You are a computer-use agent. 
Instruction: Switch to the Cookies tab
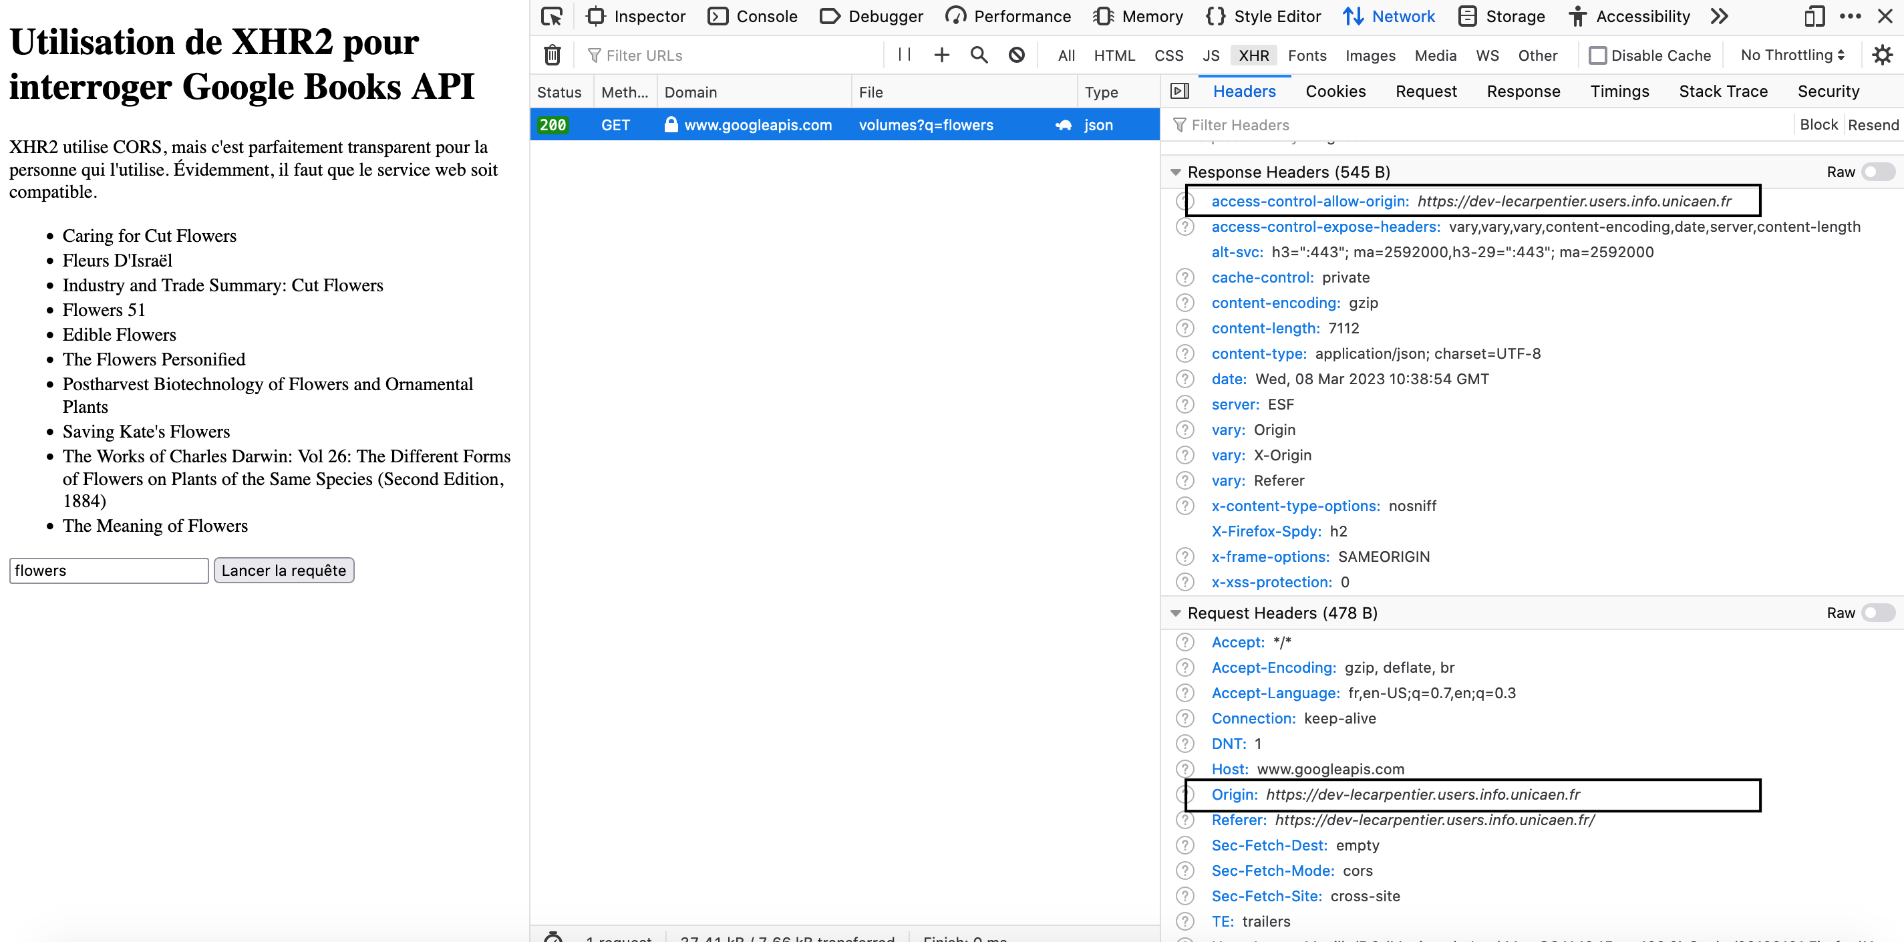[x=1335, y=91]
